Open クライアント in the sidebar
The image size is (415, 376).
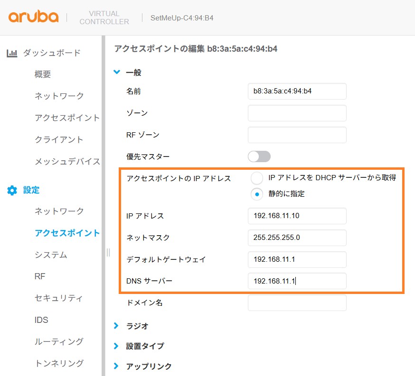(x=59, y=139)
